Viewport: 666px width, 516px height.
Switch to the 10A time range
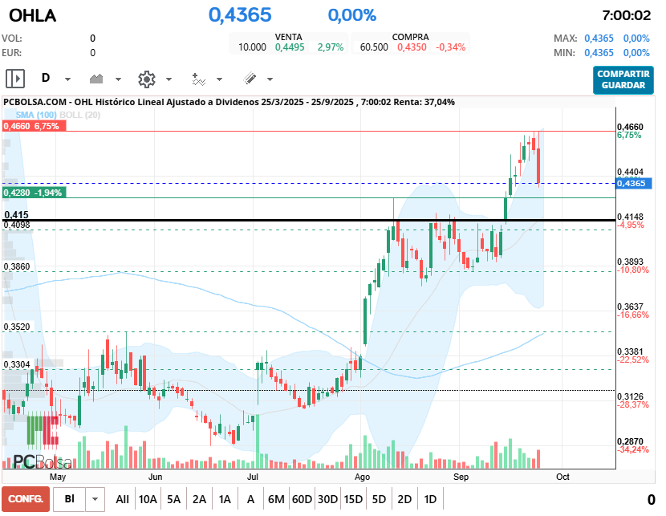tap(148, 499)
